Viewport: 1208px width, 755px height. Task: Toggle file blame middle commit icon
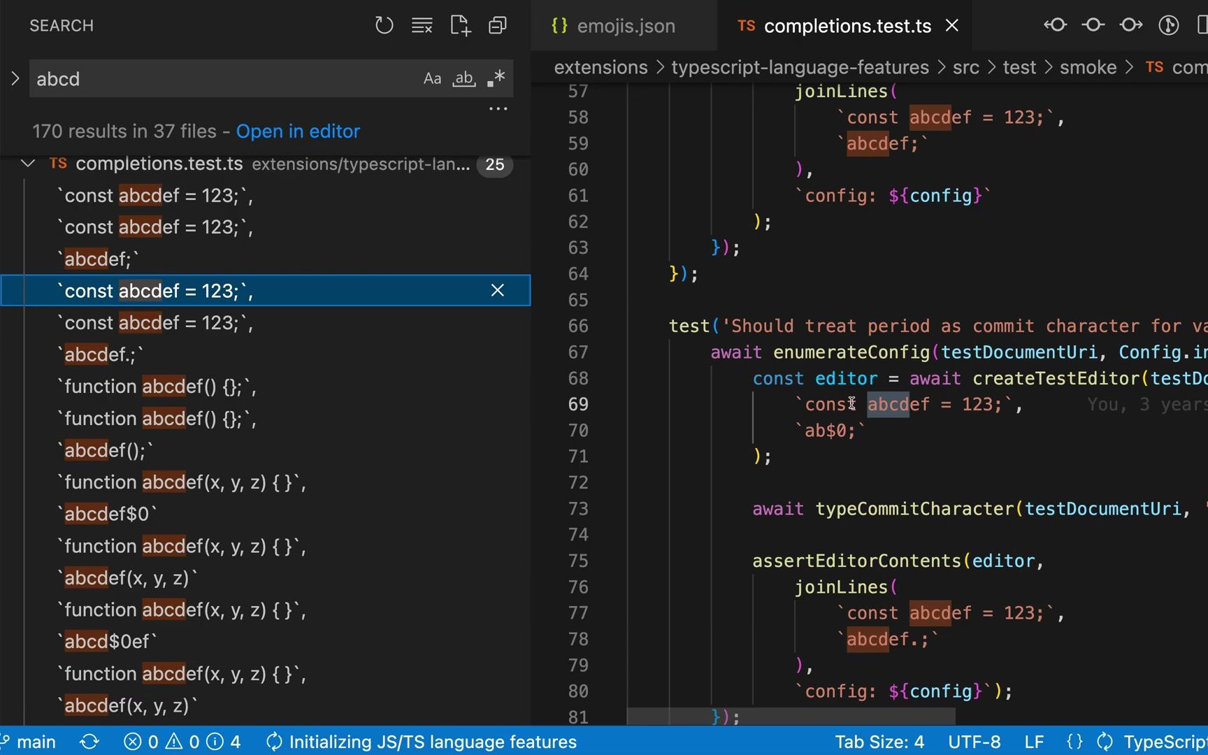tap(1093, 26)
